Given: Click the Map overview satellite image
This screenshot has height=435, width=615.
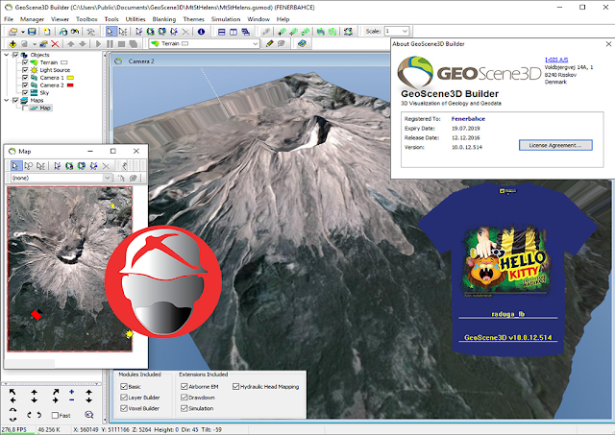Looking at the screenshot, I should click(70, 269).
